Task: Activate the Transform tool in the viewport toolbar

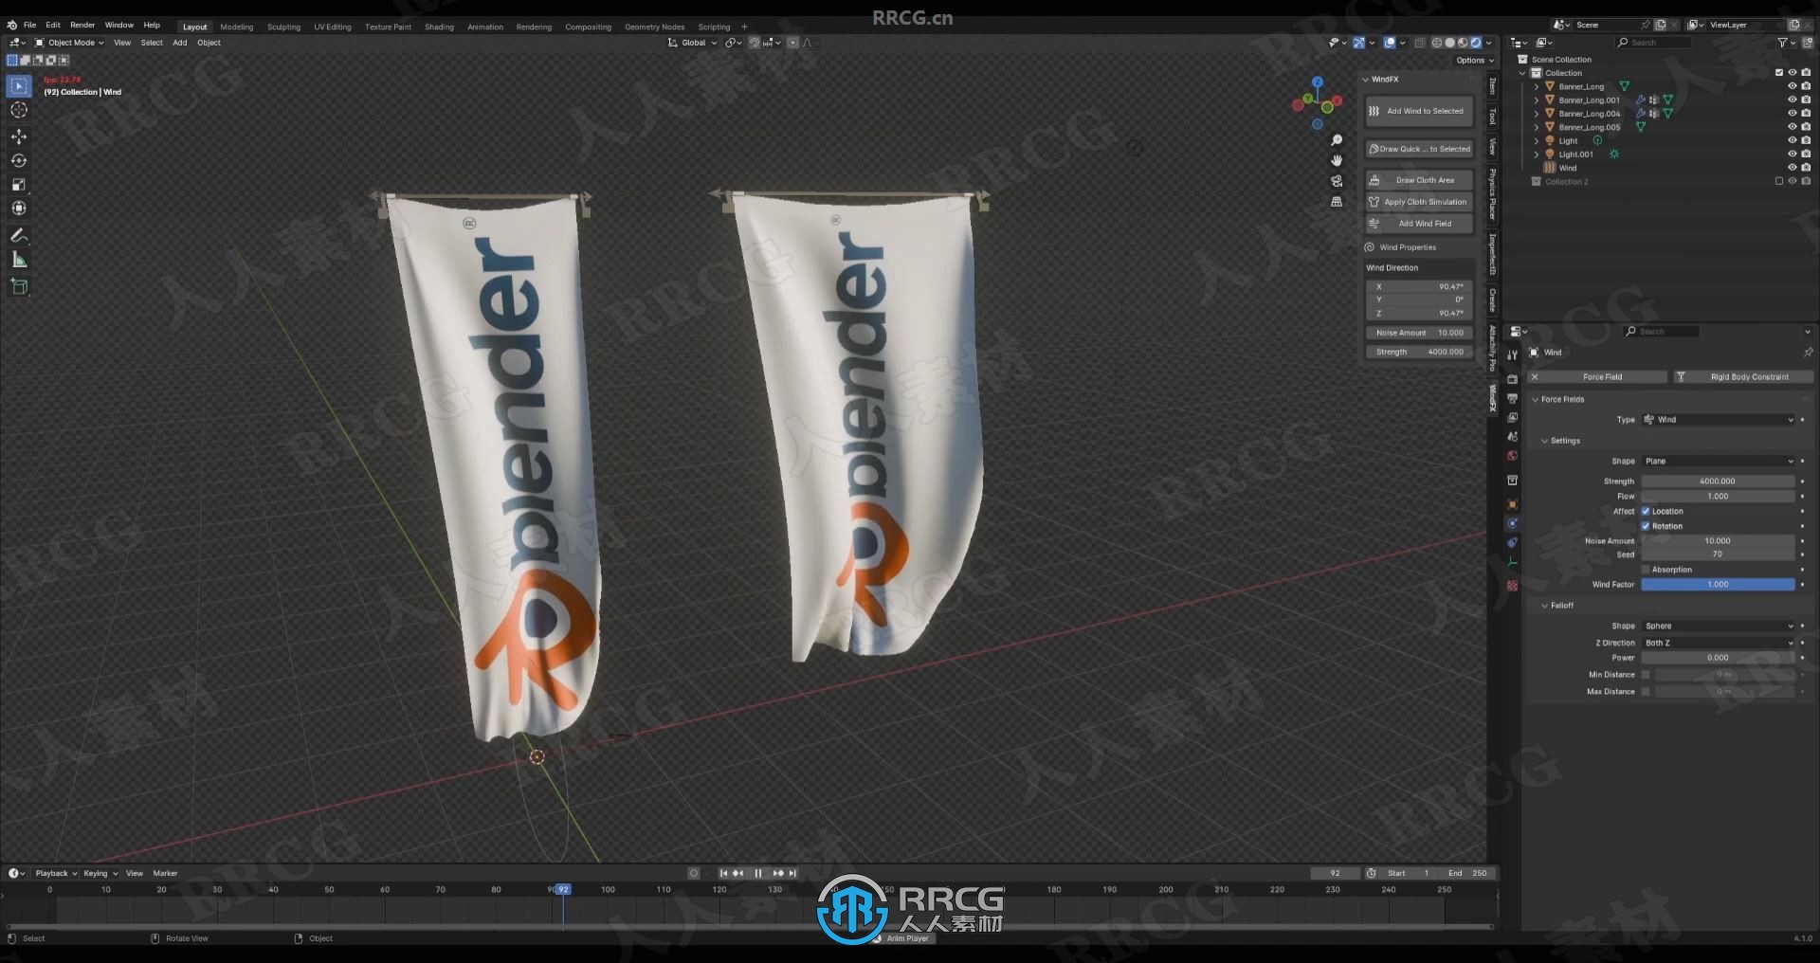Action: [19, 209]
